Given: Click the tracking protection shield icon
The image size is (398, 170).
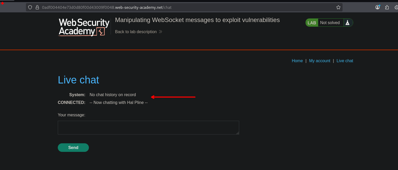Looking at the screenshot, I should [30, 7].
